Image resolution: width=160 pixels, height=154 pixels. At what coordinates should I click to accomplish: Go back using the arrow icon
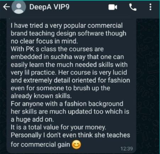tap(6, 7)
